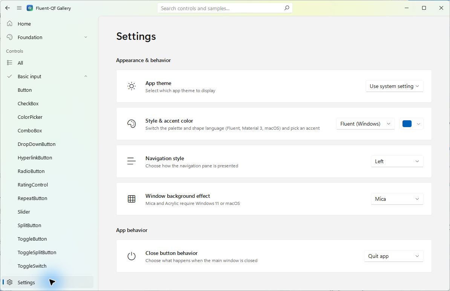The image size is (450, 291).
Task: Click the back arrow in title bar
Action: [x=8, y=8]
